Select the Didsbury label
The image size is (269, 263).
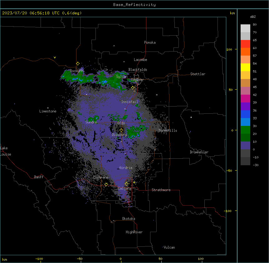coord(120,135)
